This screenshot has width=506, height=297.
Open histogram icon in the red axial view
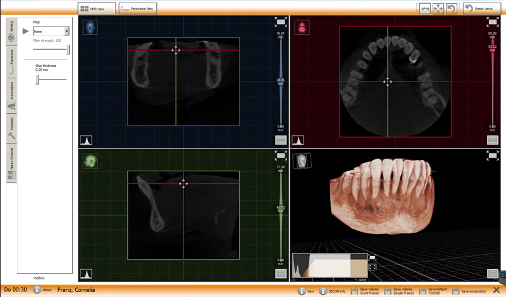coord(297,140)
